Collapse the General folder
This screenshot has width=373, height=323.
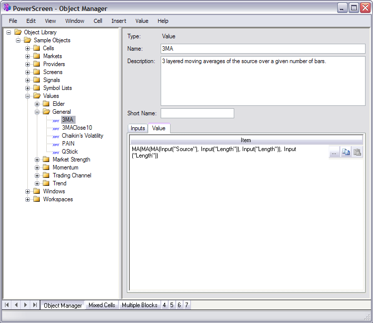[37, 112]
